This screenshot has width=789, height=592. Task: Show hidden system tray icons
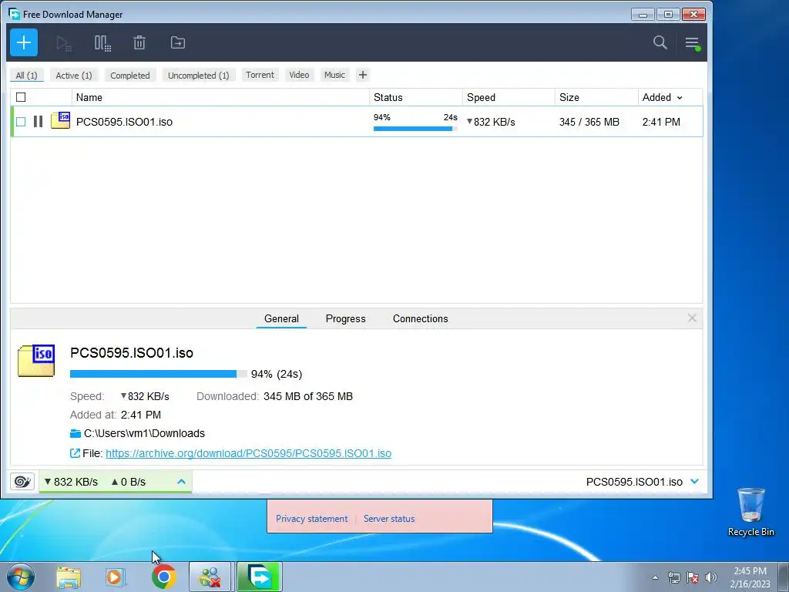(x=655, y=577)
